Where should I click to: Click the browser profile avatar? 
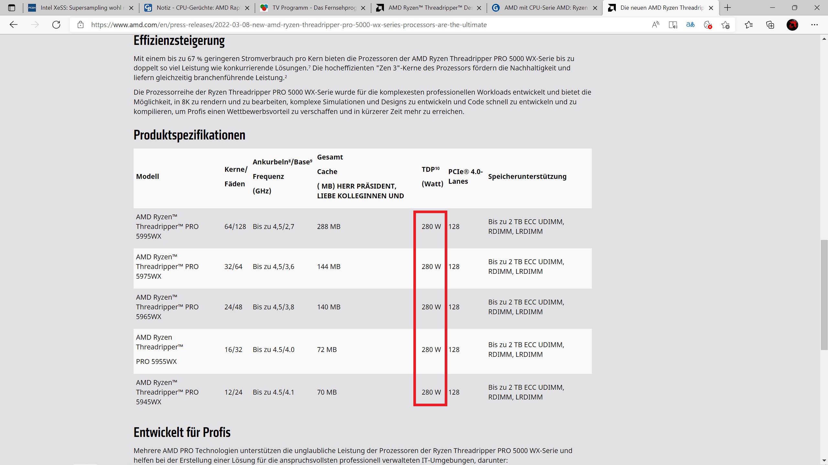[x=792, y=25]
